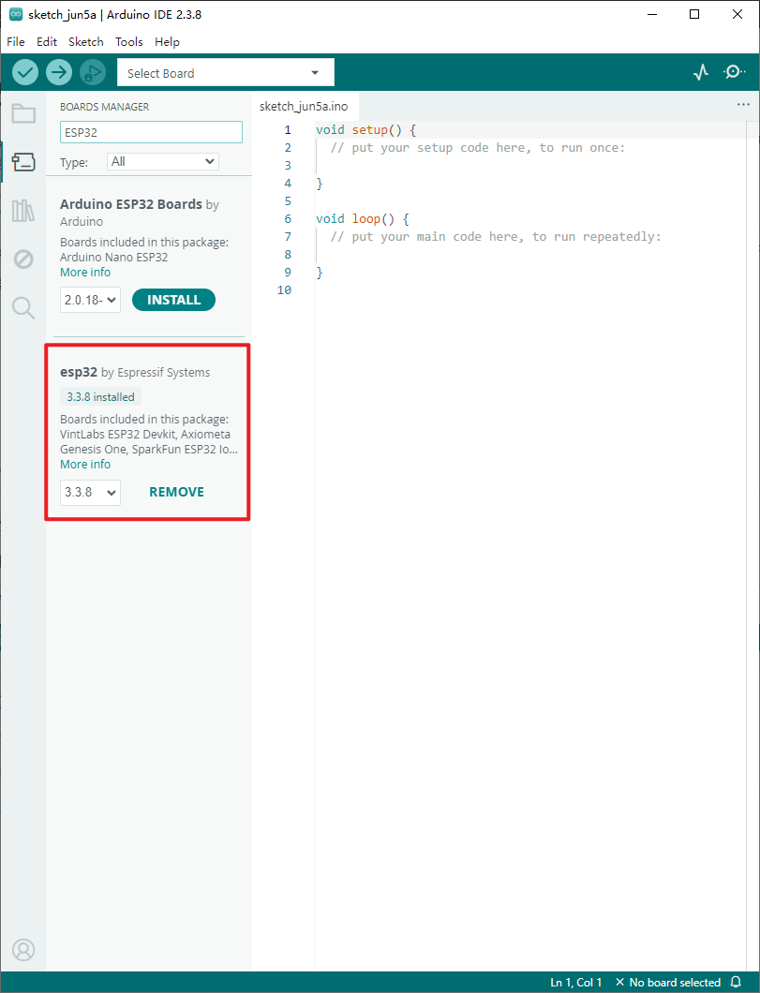Expand the Select Board dropdown

(226, 73)
